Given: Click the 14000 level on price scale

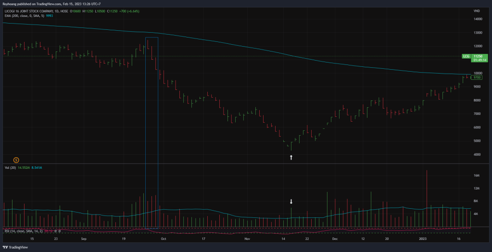Looking at the screenshot, I should click(477, 19).
